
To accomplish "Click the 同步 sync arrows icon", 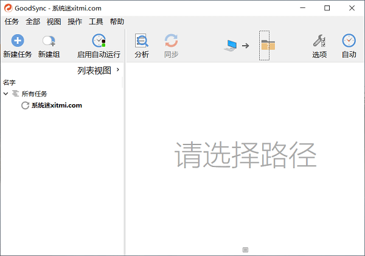I will pos(172,41).
